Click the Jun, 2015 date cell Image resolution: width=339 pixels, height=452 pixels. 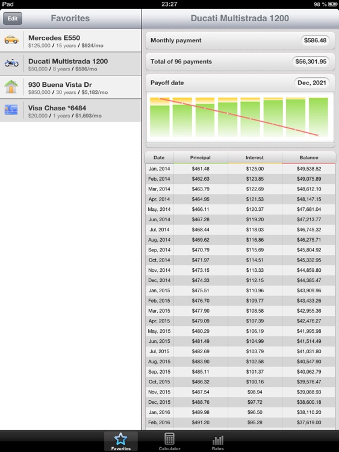(x=160, y=341)
